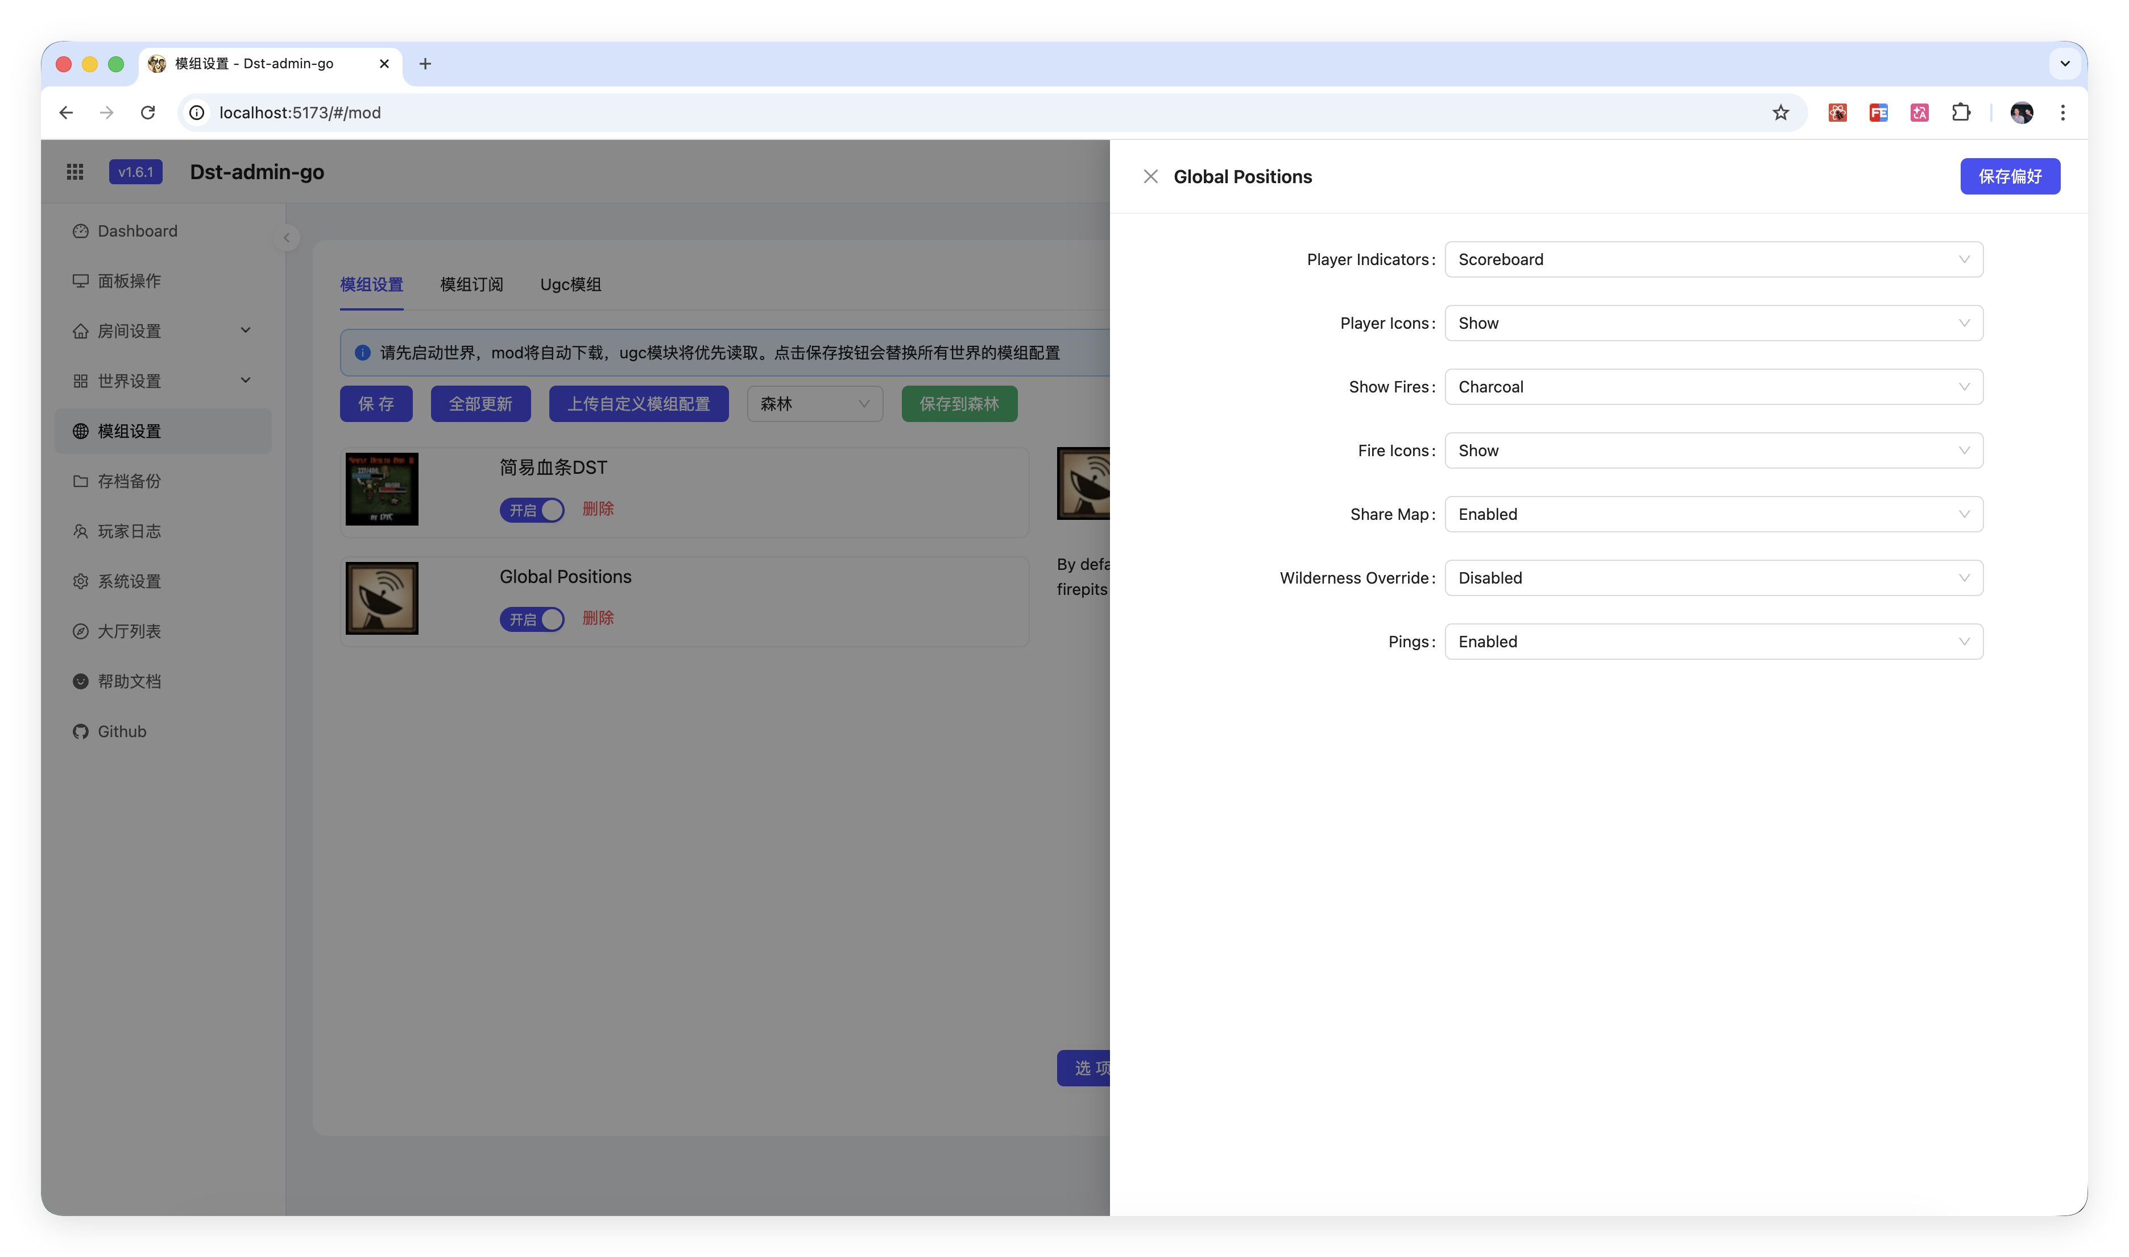The width and height of the screenshot is (2129, 1257).
Task: Open 面板操作 in sidebar
Action: (163, 280)
